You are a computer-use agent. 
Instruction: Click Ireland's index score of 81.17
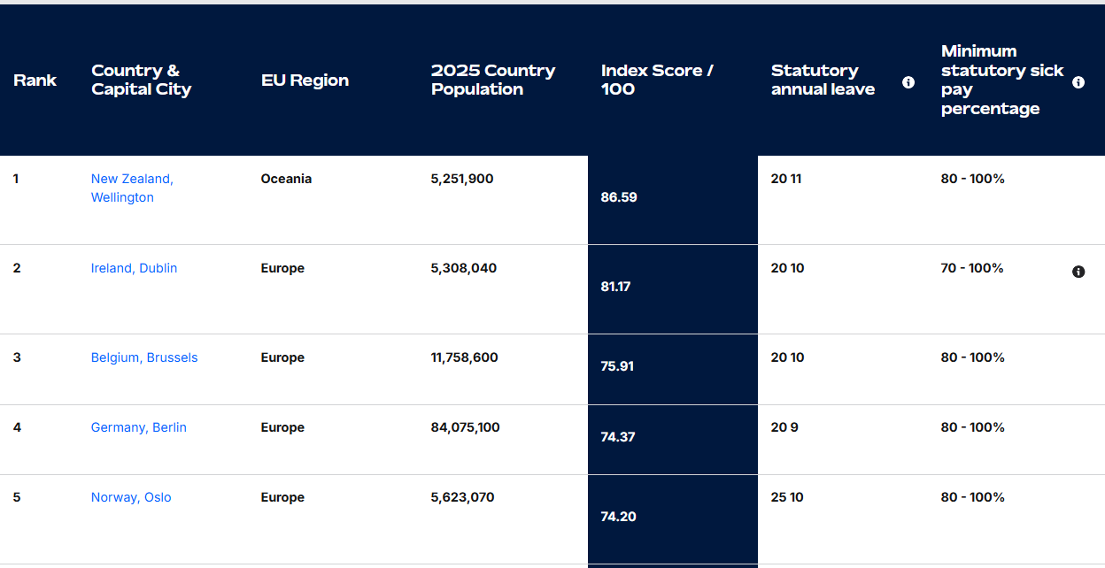pos(614,286)
